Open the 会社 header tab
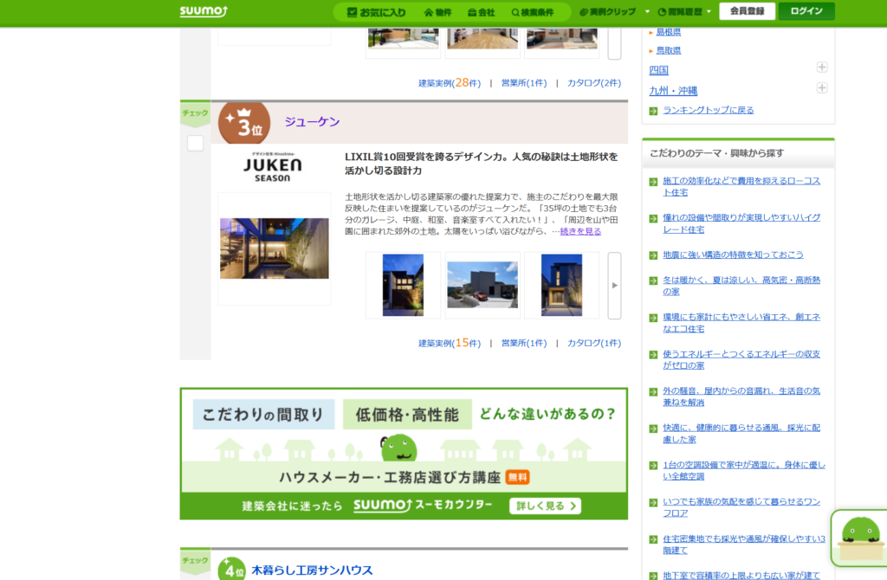Viewport: 887px width, 580px height. tap(482, 12)
